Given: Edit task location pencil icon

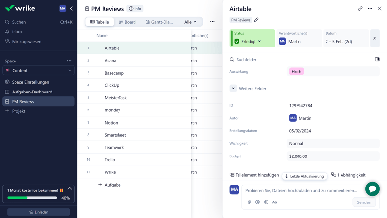Looking at the screenshot, I should tap(256, 20).
